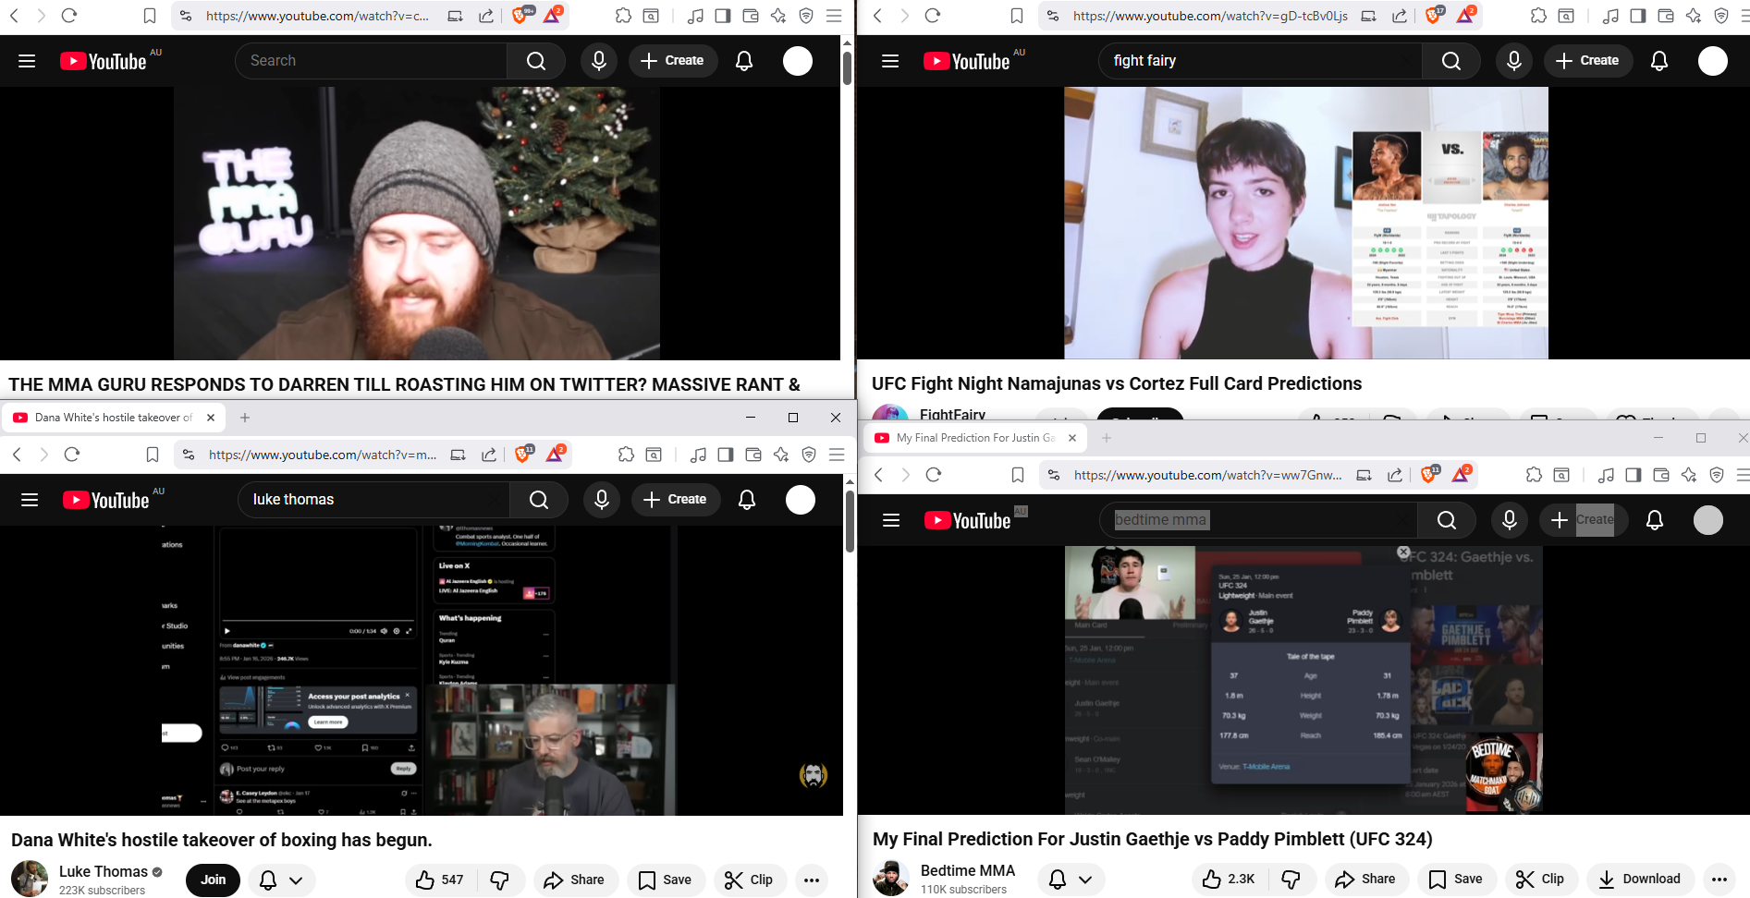Clip the Luke Thomas video
This screenshot has height=898, width=1750.
click(749, 880)
